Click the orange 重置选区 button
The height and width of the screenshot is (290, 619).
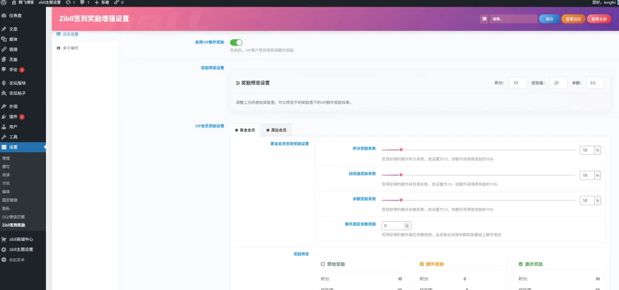pos(573,19)
